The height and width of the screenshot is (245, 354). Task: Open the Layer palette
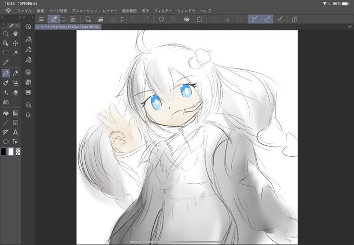[28, 115]
